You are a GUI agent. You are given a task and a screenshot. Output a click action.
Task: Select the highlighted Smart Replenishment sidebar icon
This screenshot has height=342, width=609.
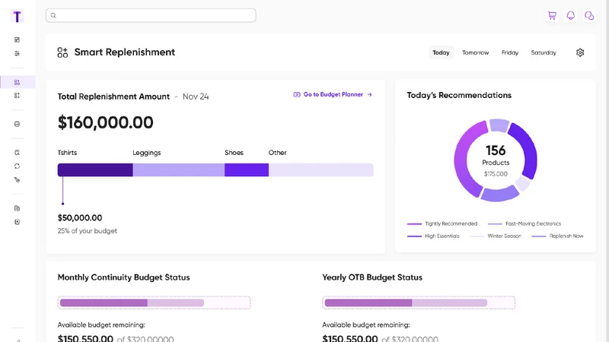point(17,82)
